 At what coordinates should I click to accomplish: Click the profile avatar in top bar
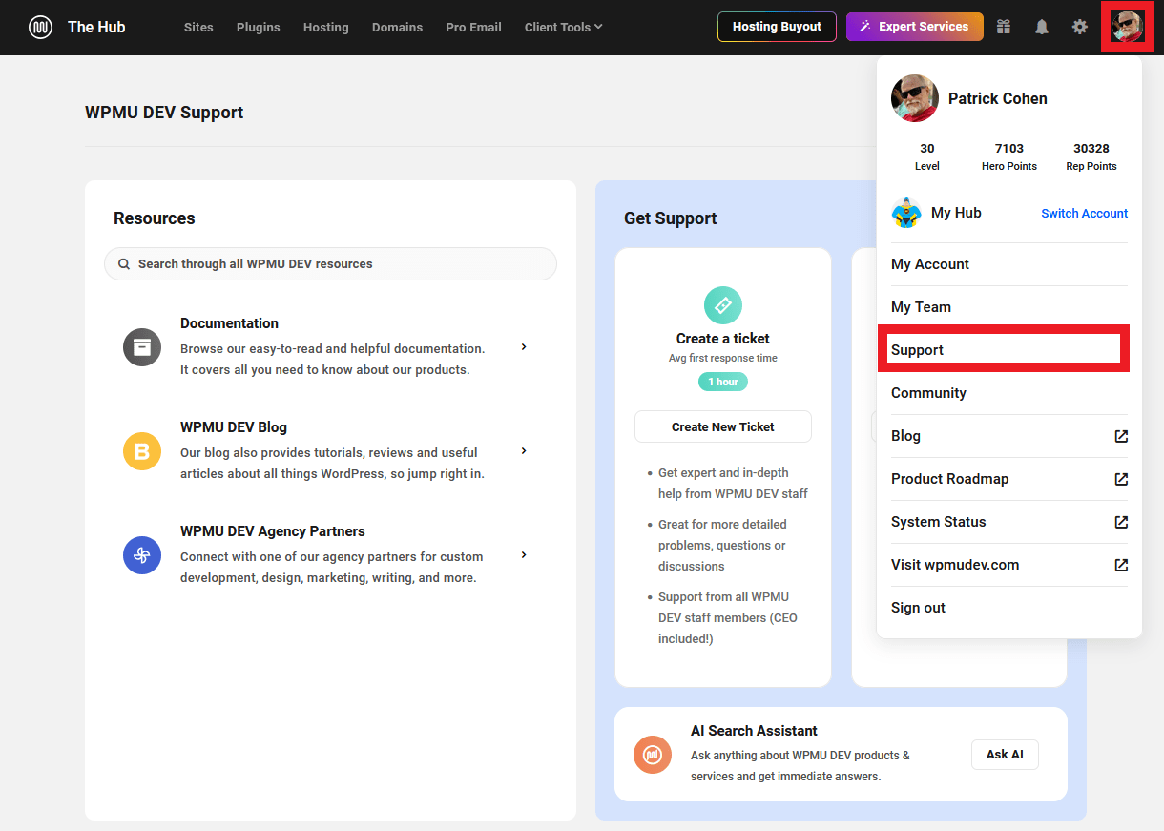pos(1127,27)
